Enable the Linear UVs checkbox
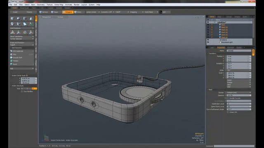264x148 pixels. coord(228,112)
